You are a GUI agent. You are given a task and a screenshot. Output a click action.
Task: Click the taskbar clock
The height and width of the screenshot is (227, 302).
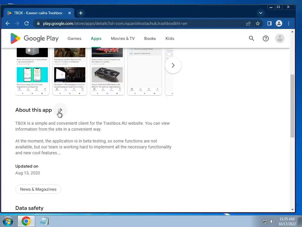click(x=287, y=221)
